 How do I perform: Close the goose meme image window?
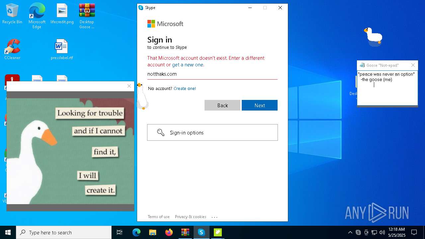(x=129, y=86)
